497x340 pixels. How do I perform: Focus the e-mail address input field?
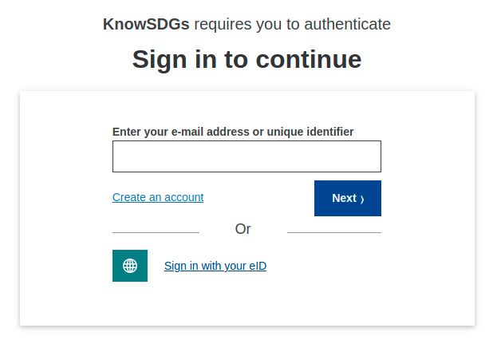(x=247, y=156)
